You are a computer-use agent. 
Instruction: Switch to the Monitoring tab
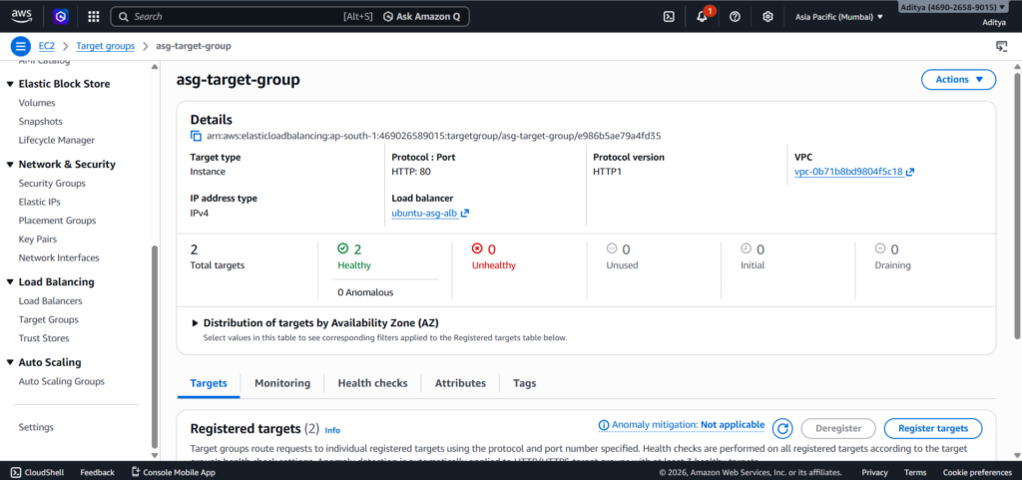282,383
